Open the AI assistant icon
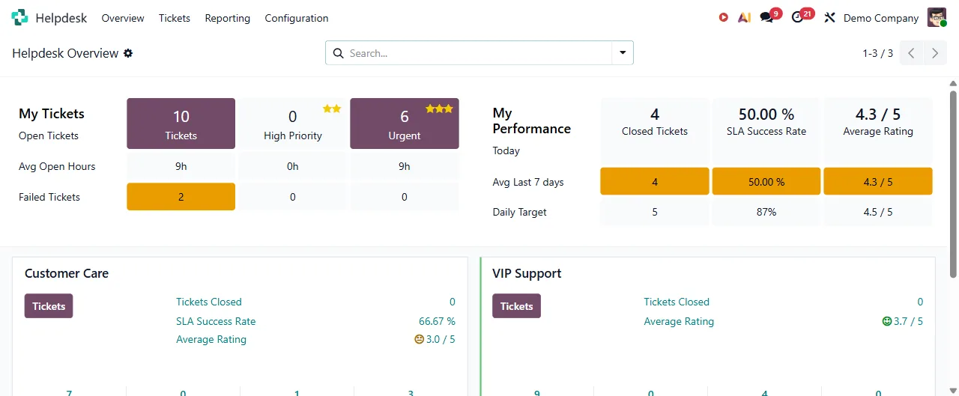This screenshot has width=959, height=396. point(744,17)
